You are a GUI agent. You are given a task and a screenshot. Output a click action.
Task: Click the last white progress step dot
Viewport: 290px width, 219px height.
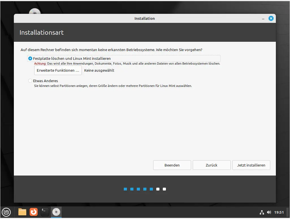165,189
